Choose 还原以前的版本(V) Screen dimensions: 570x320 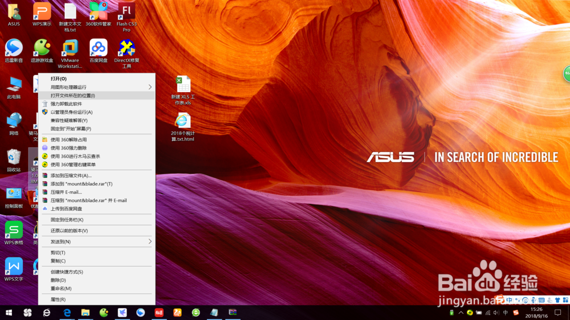click(x=97, y=231)
